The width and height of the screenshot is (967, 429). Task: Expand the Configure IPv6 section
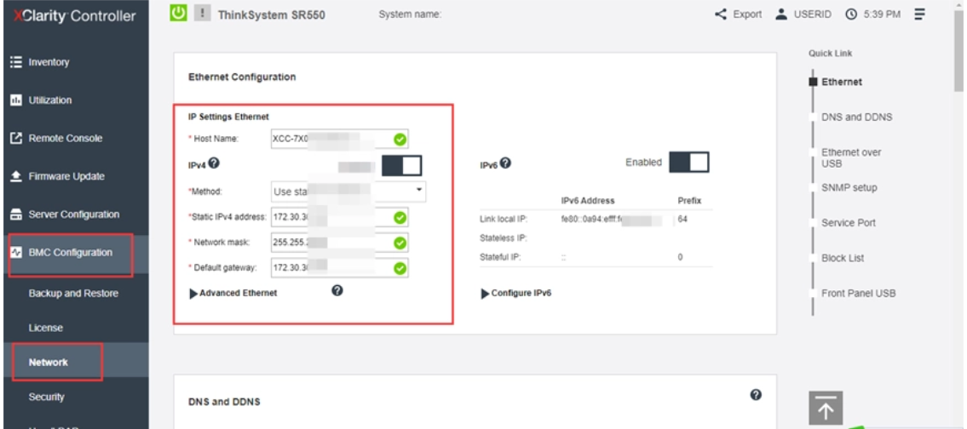coord(516,294)
